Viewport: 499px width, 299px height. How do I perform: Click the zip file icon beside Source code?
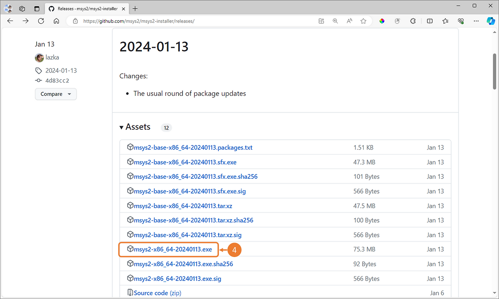tap(131, 292)
